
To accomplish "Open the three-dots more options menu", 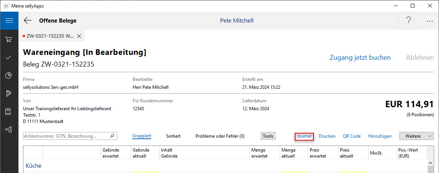I will [430, 21].
